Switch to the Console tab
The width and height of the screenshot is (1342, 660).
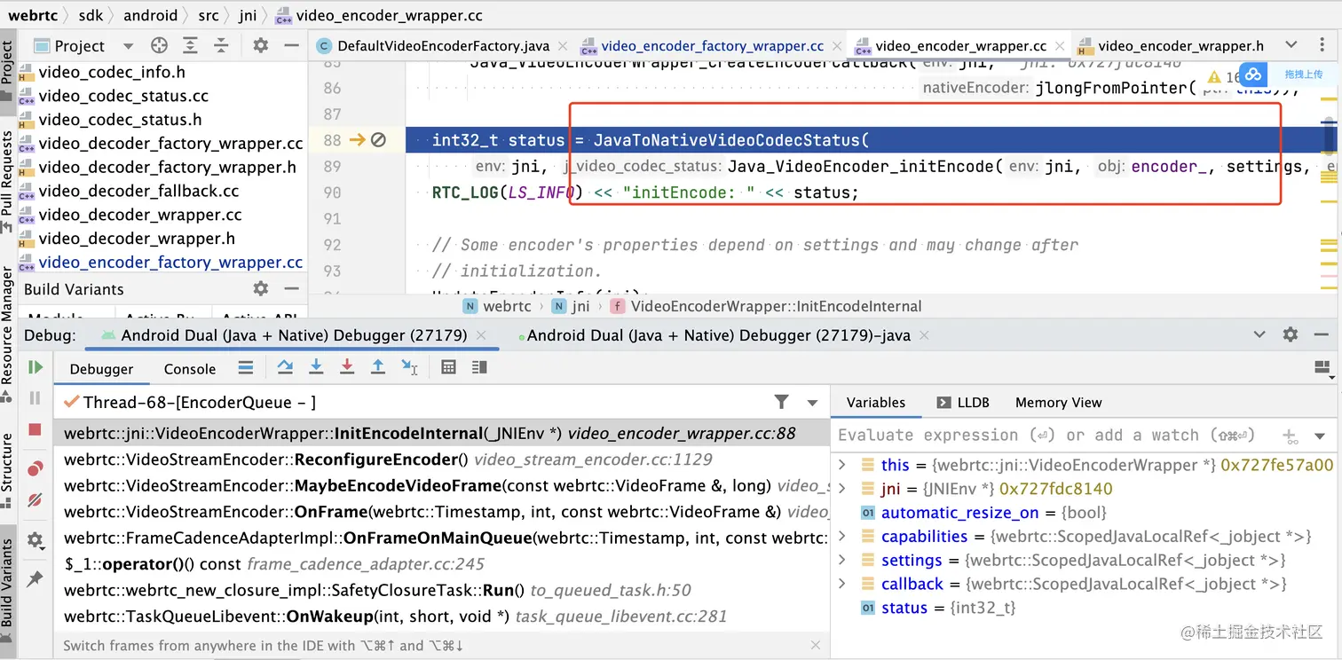190,369
